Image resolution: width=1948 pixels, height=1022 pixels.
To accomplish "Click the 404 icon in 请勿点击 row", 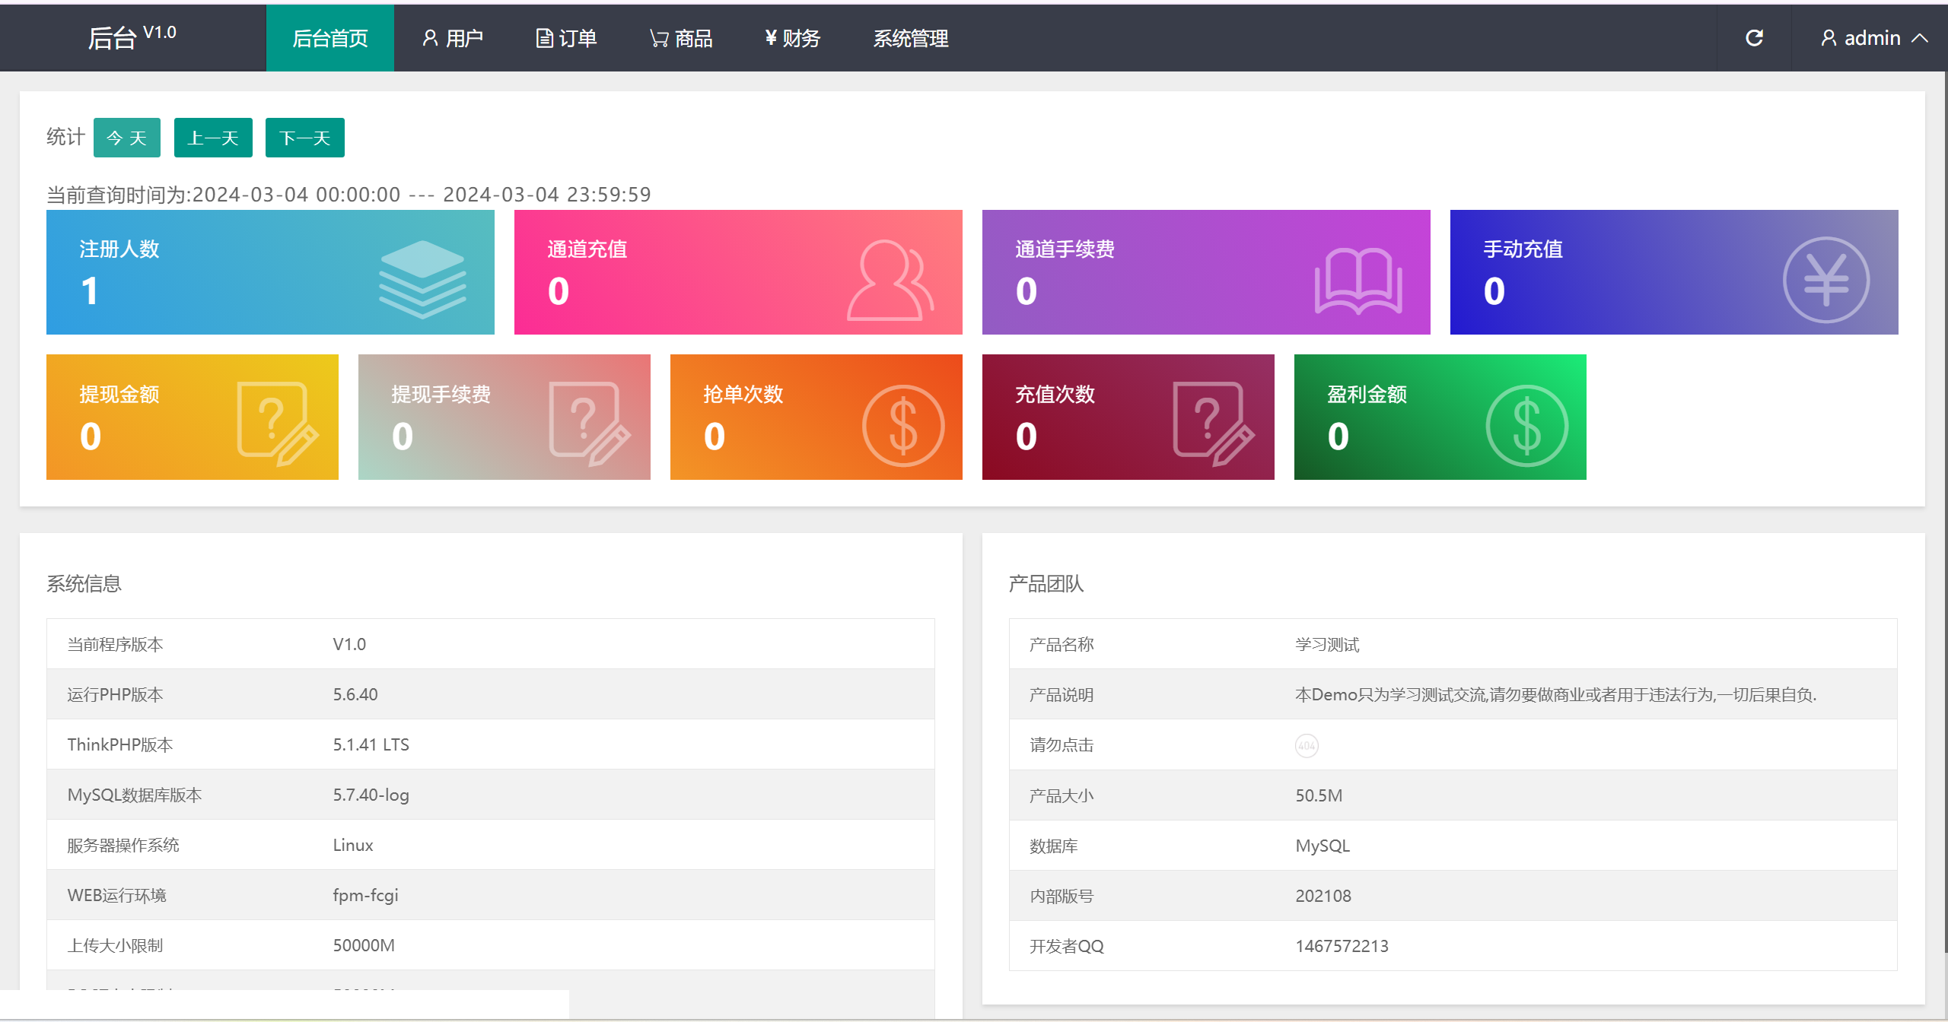I will pos(1307,744).
